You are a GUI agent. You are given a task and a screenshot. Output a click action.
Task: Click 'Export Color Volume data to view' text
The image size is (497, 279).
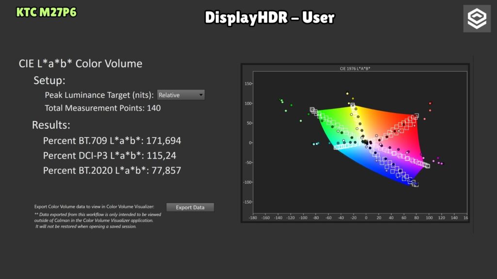[94, 206]
